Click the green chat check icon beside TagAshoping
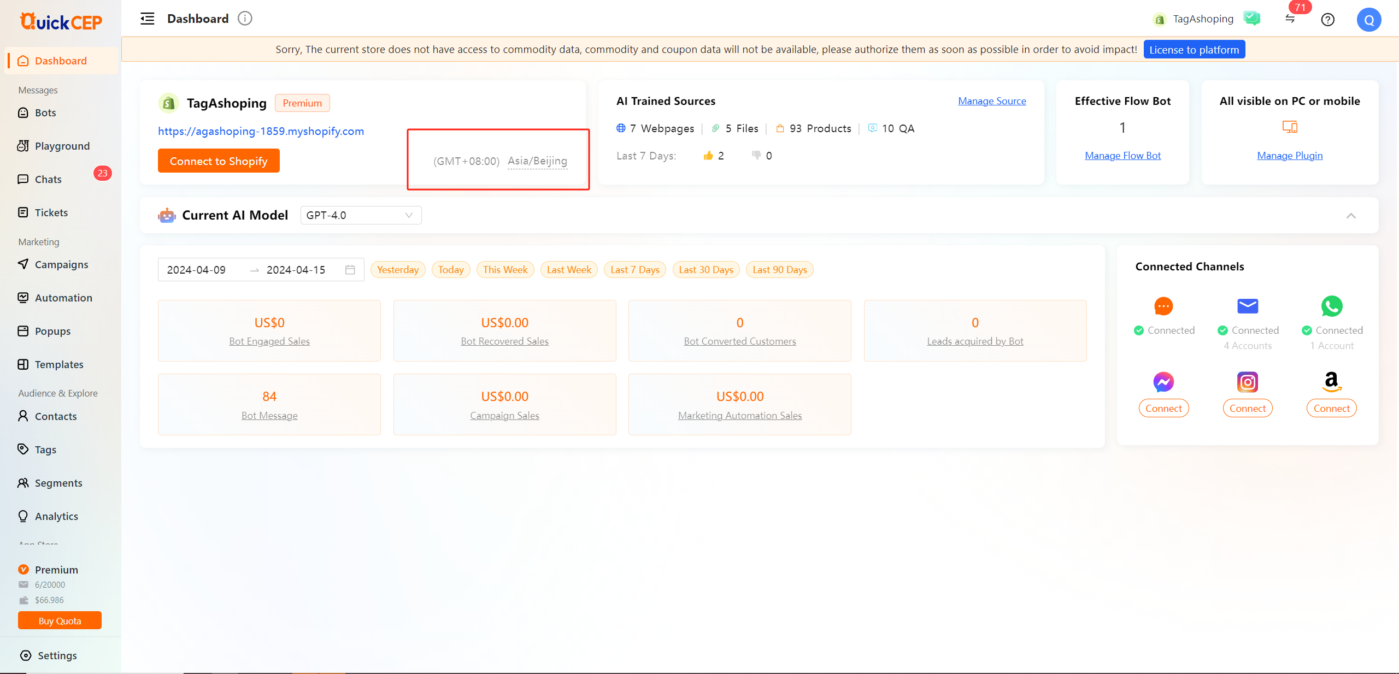The height and width of the screenshot is (674, 1399). pos(1251,19)
